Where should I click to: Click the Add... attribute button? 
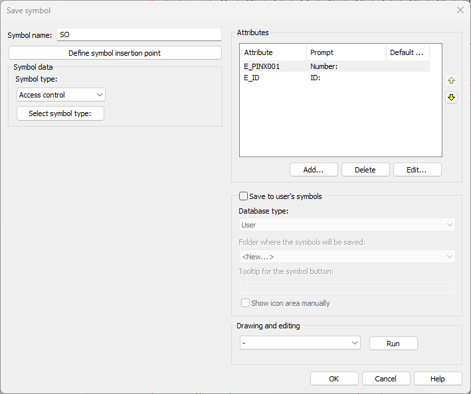pos(314,170)
